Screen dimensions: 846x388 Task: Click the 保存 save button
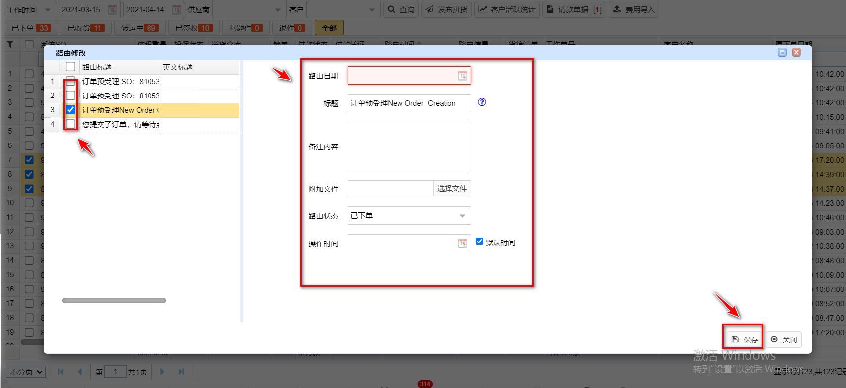tap(745, 339)
